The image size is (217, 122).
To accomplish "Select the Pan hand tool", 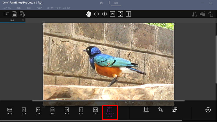I will point(89,14).
